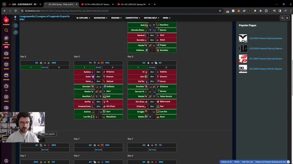The image size is (293, 164).
Task: Collapse the G2 vs KC Day 3 draft with [hide]
Action: point(152,67)
